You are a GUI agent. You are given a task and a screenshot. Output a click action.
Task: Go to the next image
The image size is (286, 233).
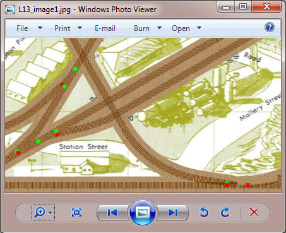(172, 212)
